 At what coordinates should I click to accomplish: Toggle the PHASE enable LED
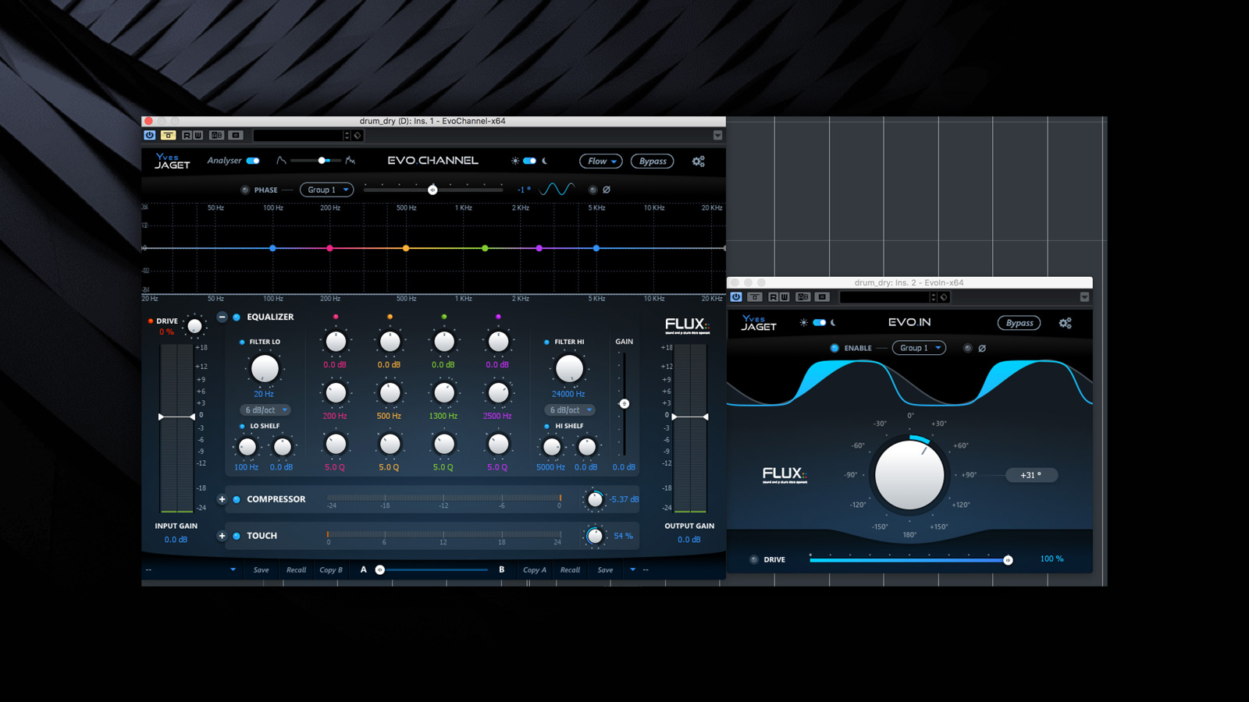point(245,190)
